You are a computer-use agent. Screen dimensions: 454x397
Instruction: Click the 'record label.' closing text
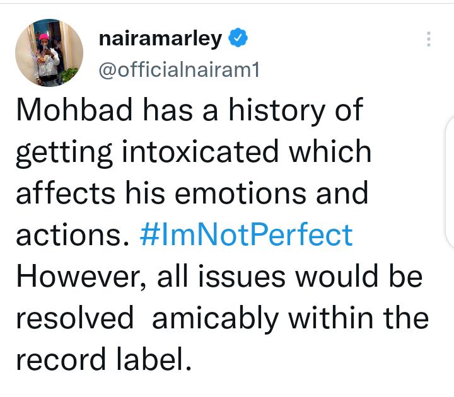pyautogui.click(x=103, y=359)
